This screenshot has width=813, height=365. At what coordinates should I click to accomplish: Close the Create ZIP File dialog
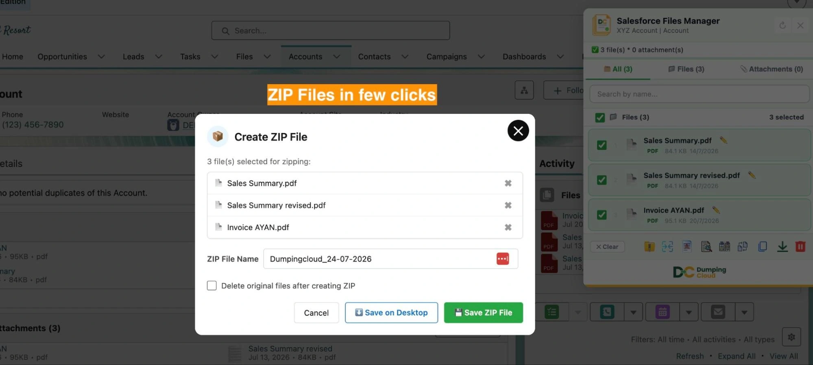[x=518, y=131]
